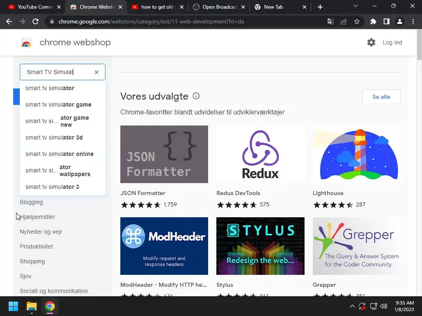Open the Redux DevTools thumbnail
Viewport: 422px width, 316px height.
[260, 154]
